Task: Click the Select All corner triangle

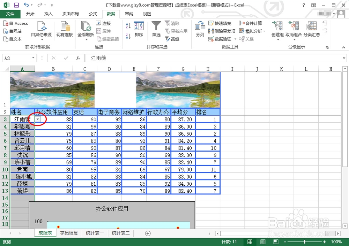Action: [7, 69]
